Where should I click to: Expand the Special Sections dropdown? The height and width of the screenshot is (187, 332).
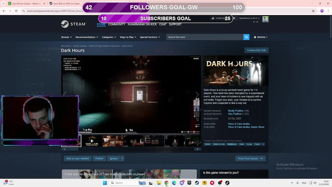150,37
